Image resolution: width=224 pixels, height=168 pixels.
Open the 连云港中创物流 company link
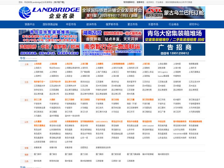pyautogui.click(x=87, y=94)
